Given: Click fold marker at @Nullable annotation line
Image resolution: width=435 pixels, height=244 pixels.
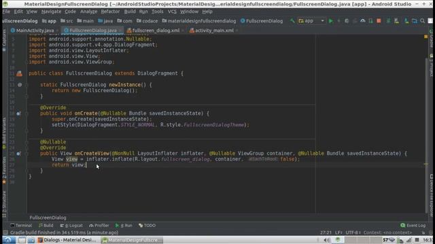Looking at the screenshot, I should coord(27,142).
